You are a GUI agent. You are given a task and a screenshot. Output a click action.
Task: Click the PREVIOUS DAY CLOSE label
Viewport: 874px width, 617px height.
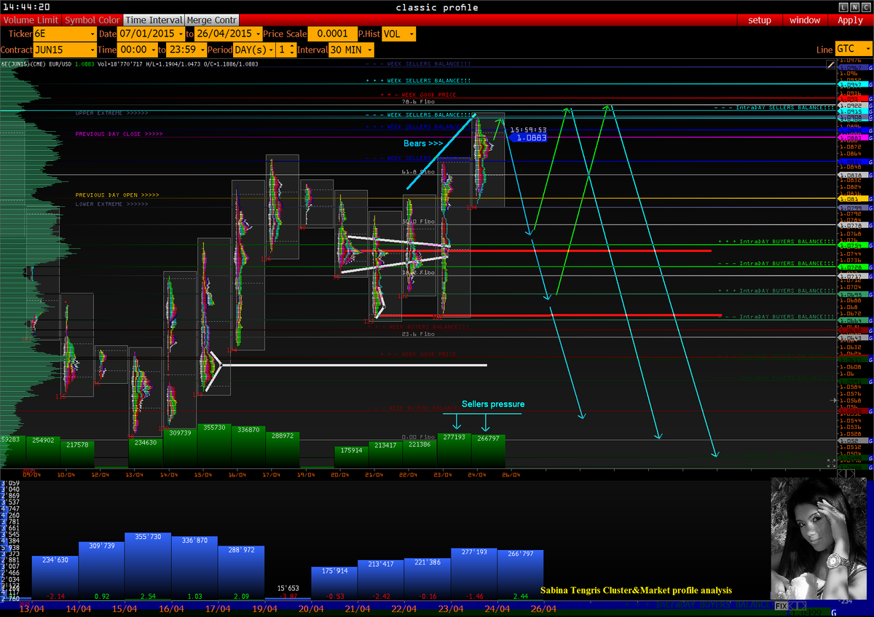coord(119,134)
